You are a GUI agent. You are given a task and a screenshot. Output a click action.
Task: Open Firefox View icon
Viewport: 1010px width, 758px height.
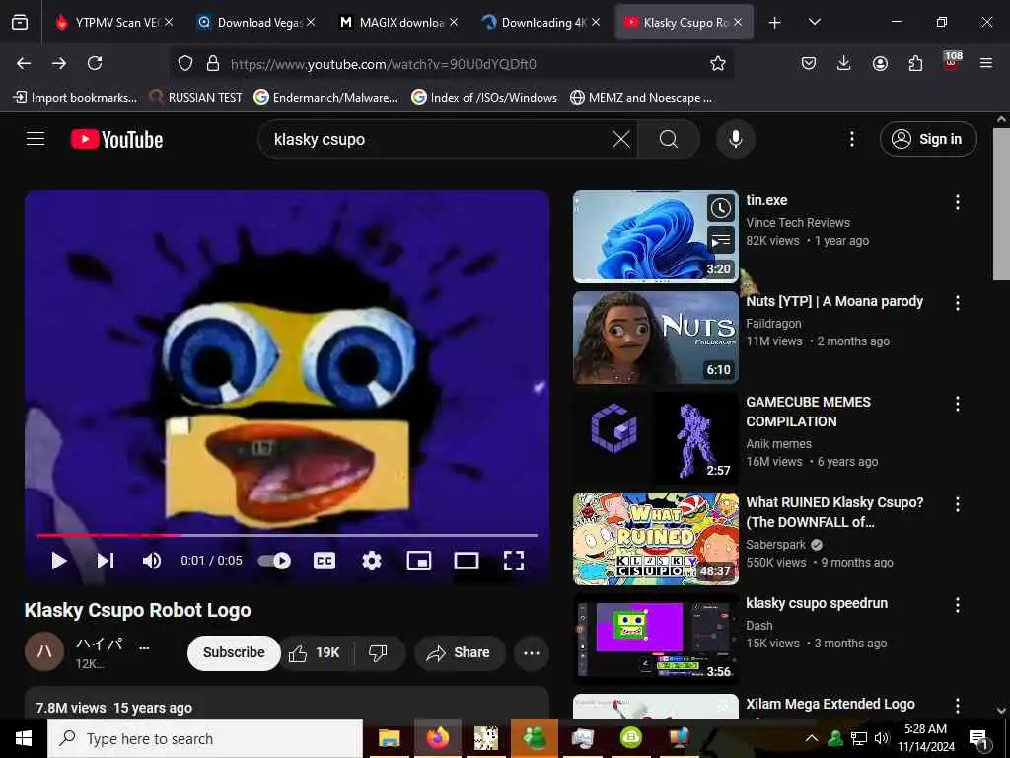[x=20, y=23]
